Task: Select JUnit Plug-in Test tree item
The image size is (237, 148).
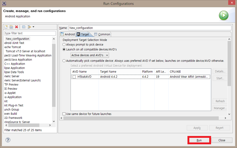Action: (x=14, y=105)
